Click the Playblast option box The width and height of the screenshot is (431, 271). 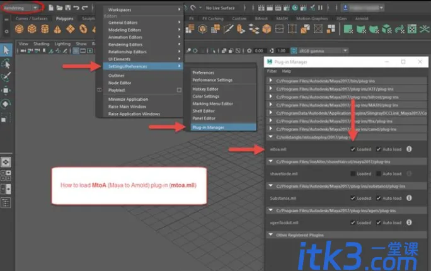(x=179, y=90)
